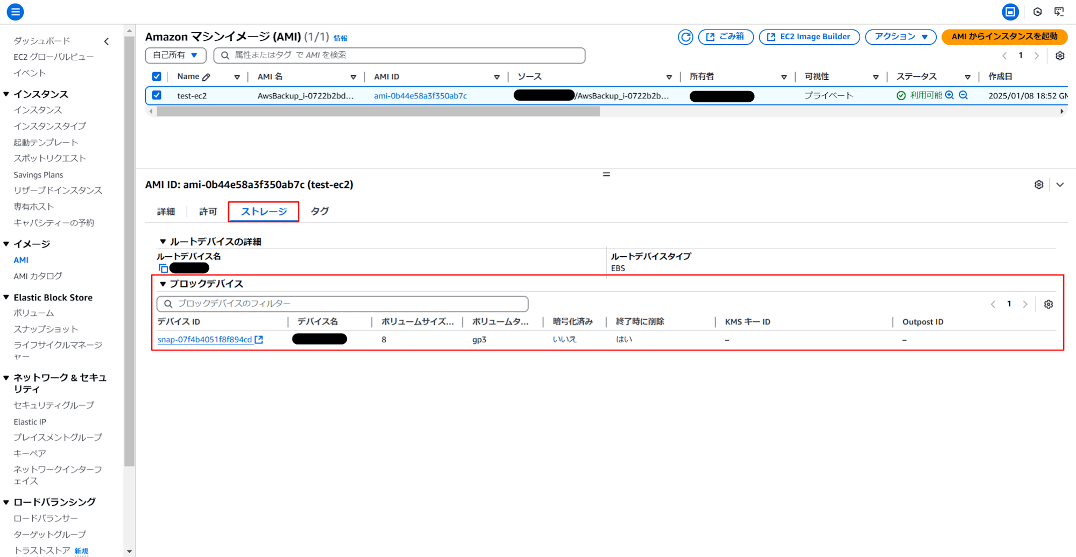The height and width of the screenshot is (557, 1076).
Task: Collapse the sidebar with the left chevron
Action: [x=107, y=41]
